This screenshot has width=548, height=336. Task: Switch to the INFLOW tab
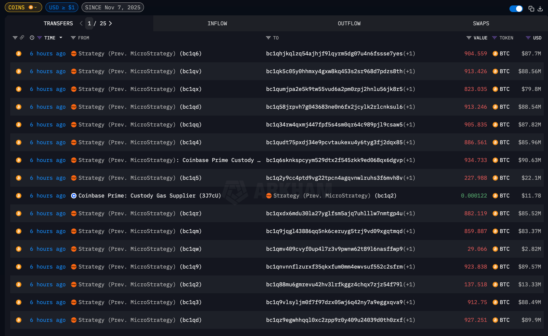(x=217, y=23)
